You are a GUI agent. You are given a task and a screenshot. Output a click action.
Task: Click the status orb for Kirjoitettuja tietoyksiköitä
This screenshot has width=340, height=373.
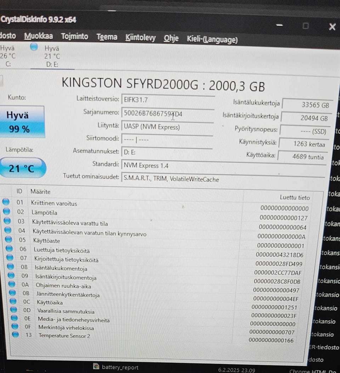click(x=10, y=257)
